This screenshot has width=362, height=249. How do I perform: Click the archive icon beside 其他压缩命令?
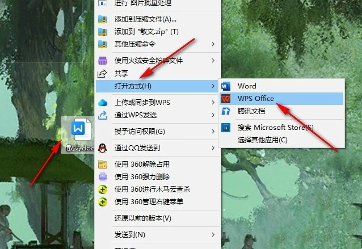tap(103, 44)
